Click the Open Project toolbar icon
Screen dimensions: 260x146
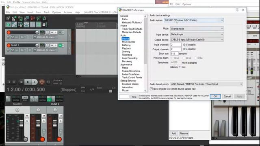14,19
